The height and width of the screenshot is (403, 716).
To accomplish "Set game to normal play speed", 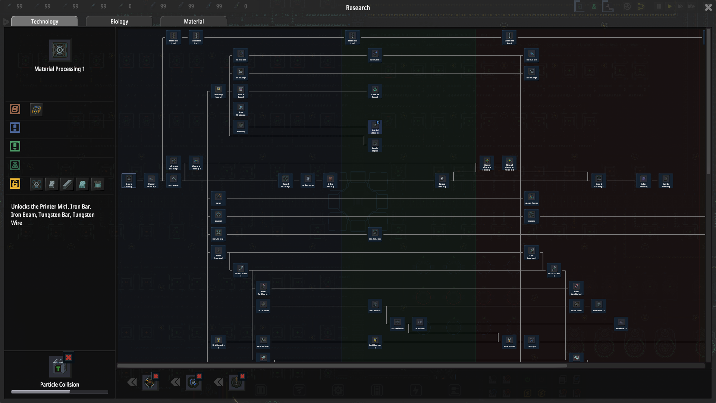I will (670, 6).
